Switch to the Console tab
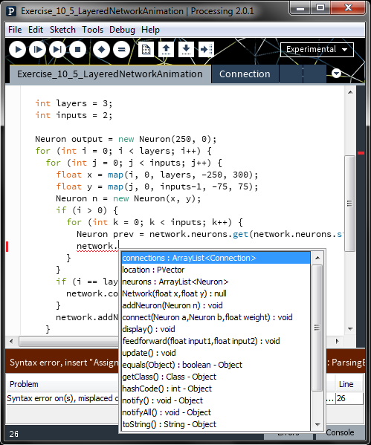This screenshot has height=445, width=371. pyautogui.click(x=340, y=432)
